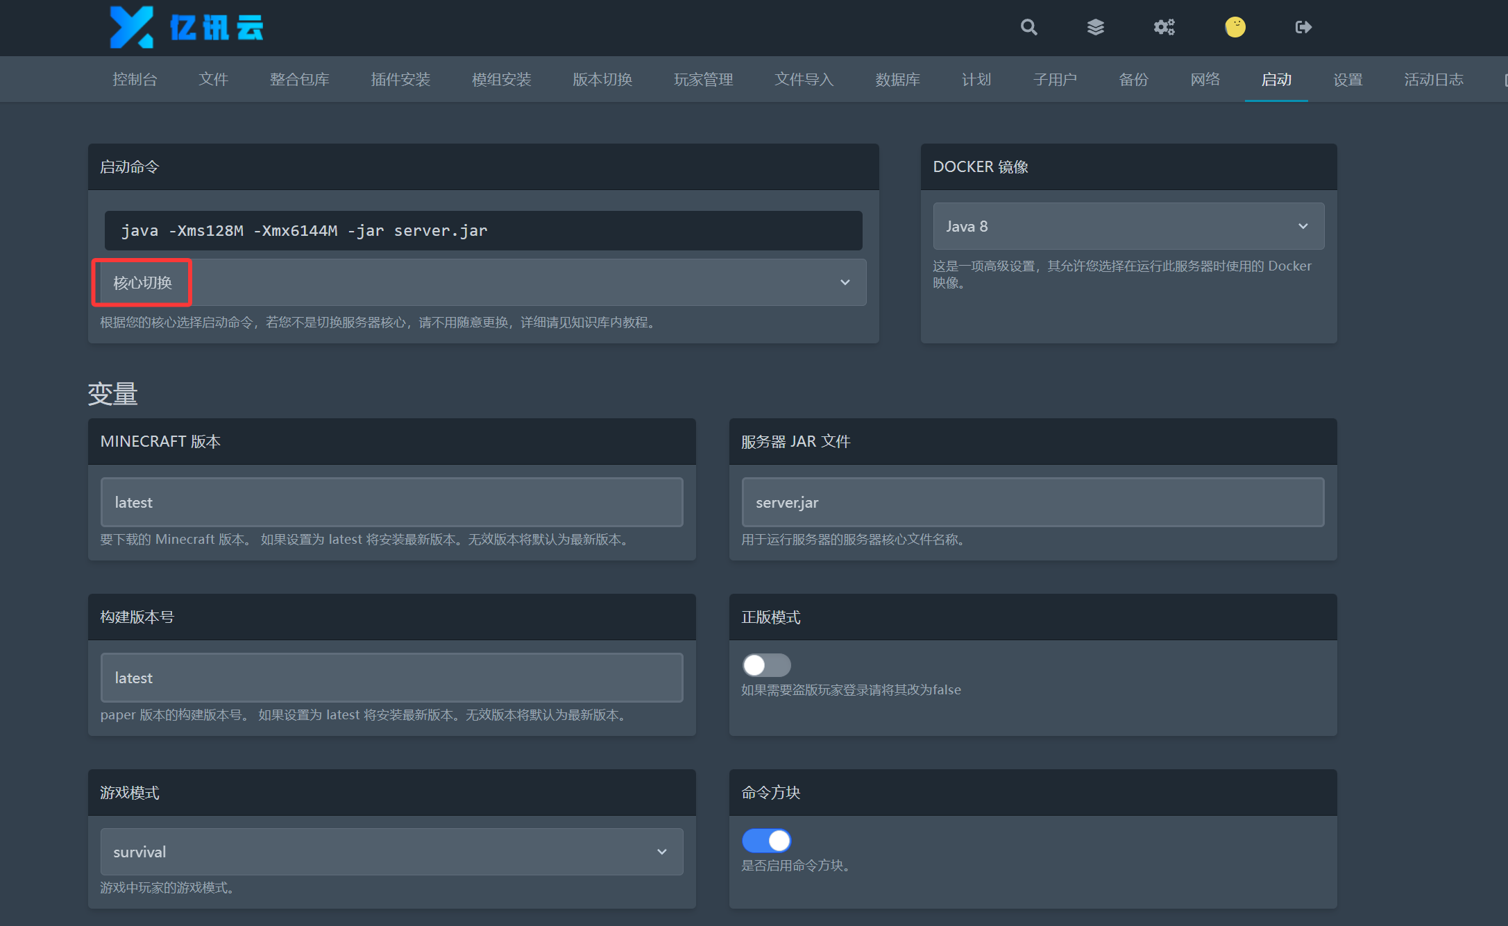
Task: Switch to the 文件导入 tab
Action: tap(804, 80)
